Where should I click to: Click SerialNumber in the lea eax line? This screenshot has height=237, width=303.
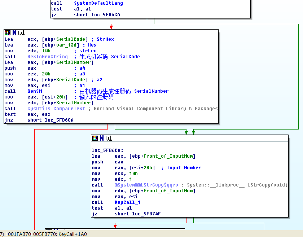[x=74, y=62]
